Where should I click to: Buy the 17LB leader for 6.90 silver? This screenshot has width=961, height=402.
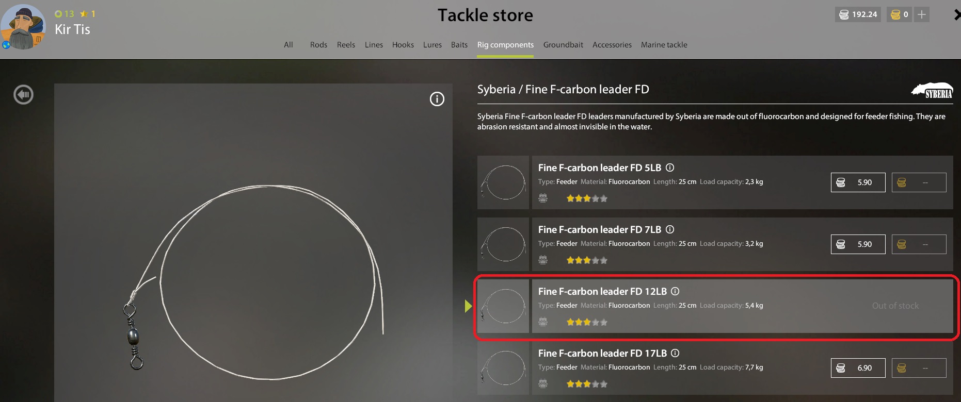coord(858,368)
